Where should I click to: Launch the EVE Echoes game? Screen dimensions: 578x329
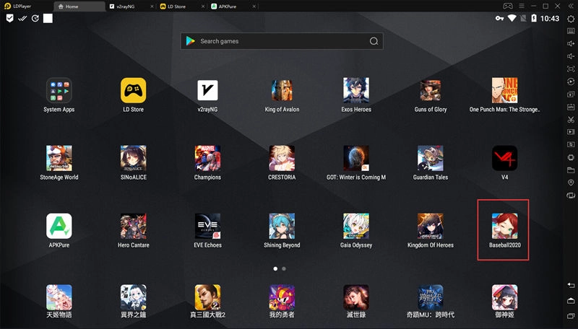207,227
